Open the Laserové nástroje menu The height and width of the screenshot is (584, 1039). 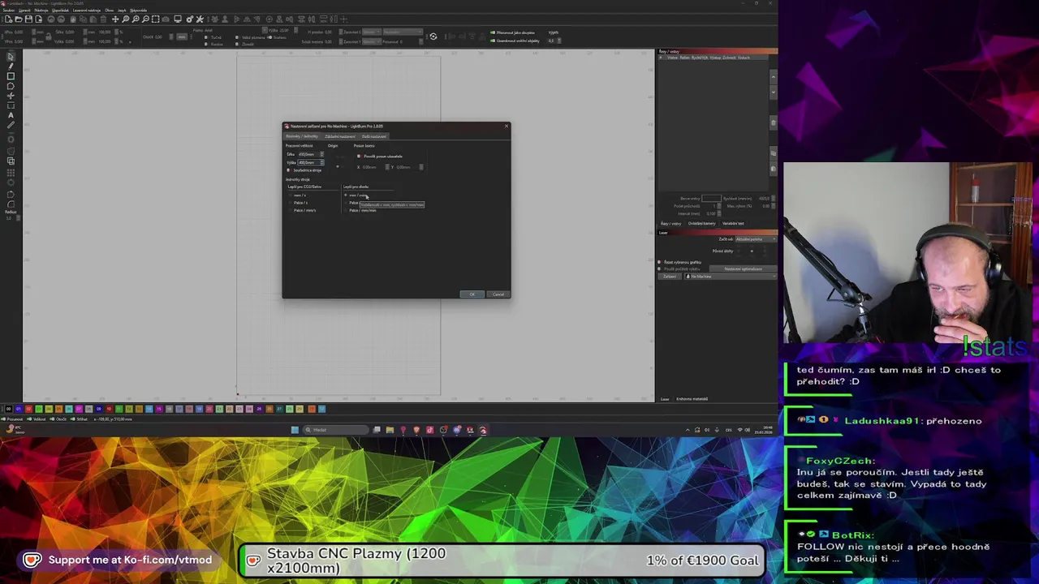[87, 11]
